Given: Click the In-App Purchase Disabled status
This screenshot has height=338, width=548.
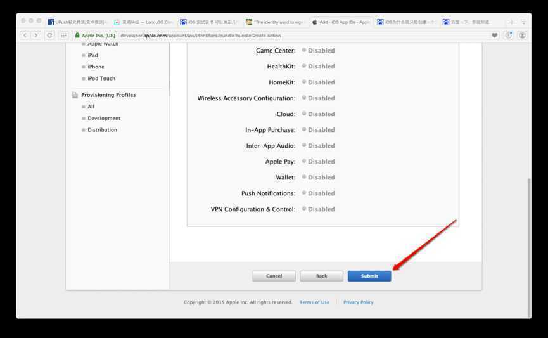Looking at the screenshot, I should (x=319, y=130).
